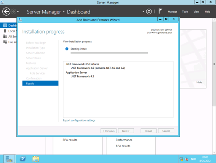Screen dimensions: 216x163
Task: Click the Install button
Action: [149, 131]
